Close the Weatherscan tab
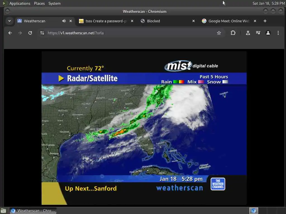Image resolution: width=286 pixels, height=214 pixels. (71, 21)
